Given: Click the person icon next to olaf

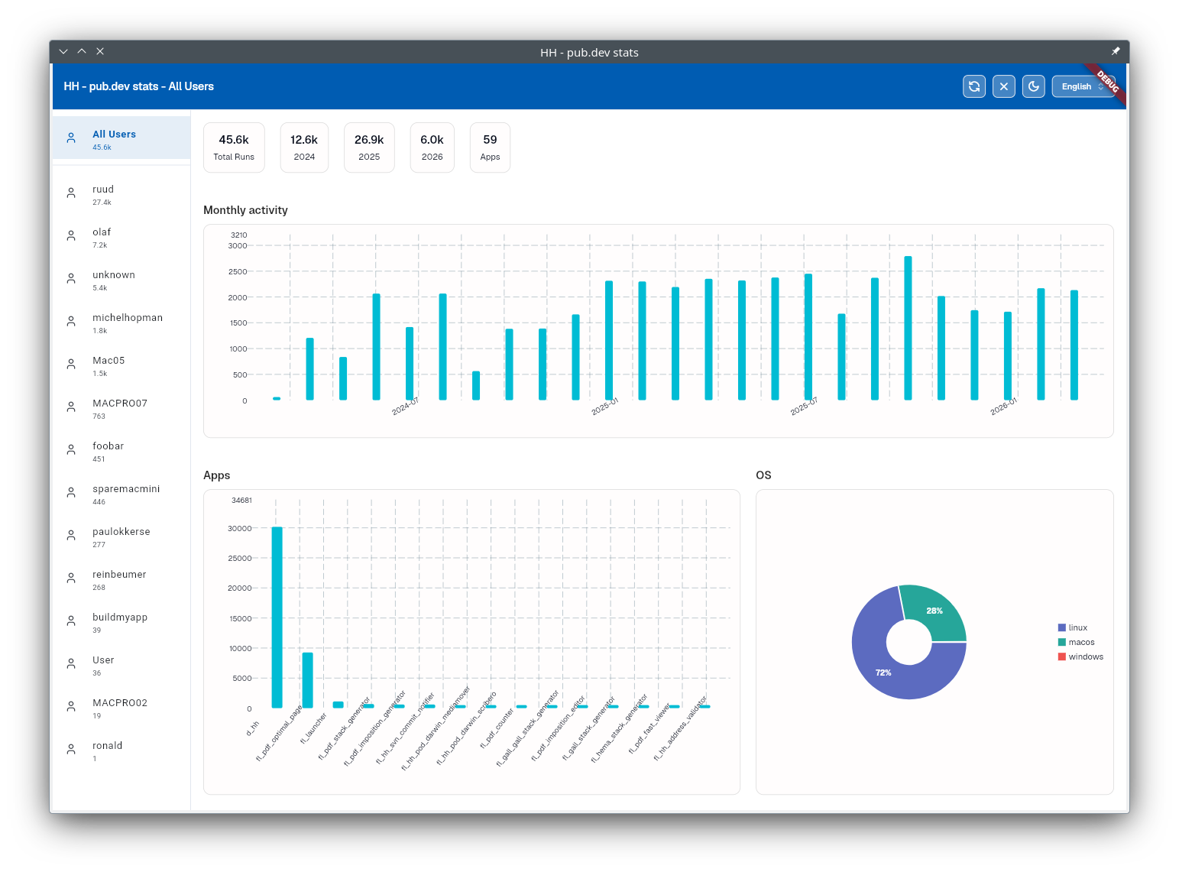Looking at the screenshot, I should pyautogui.click(x=71, y=236).
